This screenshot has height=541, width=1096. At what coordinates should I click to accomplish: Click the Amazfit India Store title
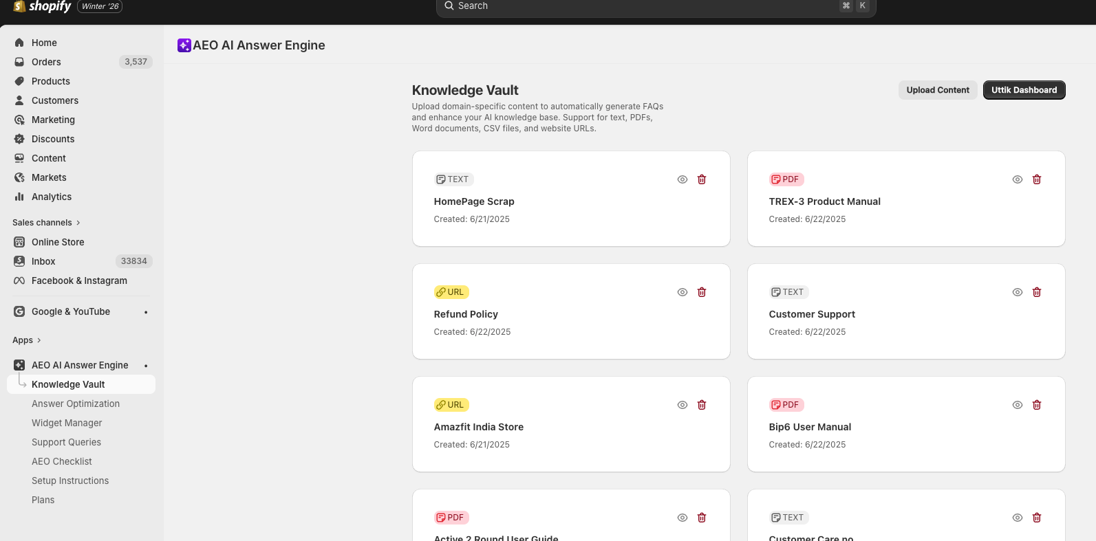[479, 427]
